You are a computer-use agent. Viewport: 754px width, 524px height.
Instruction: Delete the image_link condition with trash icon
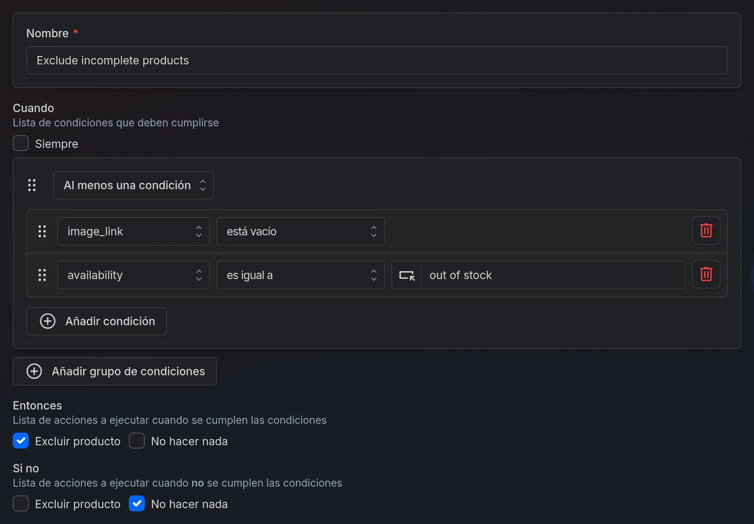click(706, 230)
